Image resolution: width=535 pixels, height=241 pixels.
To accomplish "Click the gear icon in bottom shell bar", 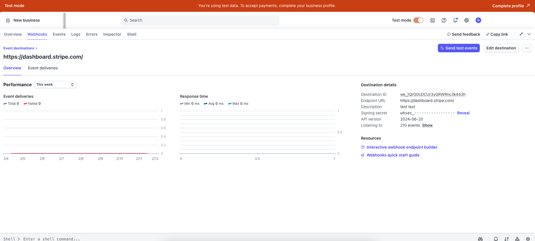I will click(x=528, y=239).
